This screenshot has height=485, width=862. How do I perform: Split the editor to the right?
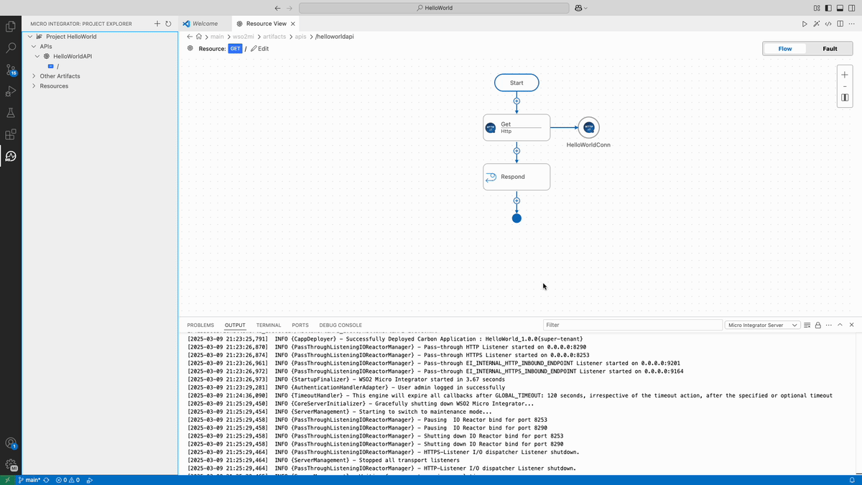tap(839, 24)
